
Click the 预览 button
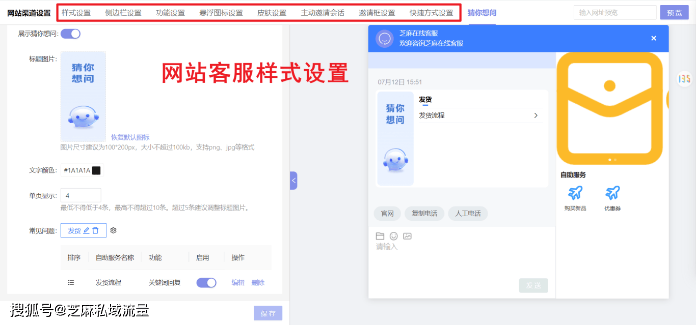674,13
